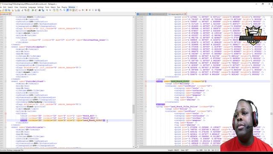Screen dimensions: 273x154
Task: Toggle Show All Characters
Action: click(x=64, y=10)
